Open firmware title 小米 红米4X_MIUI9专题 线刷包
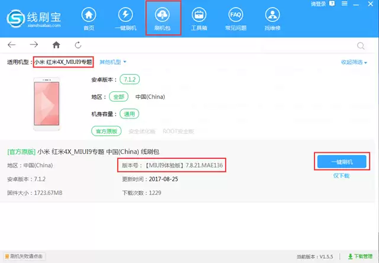Viewport: 379px width, 263px height. (83, 152)
